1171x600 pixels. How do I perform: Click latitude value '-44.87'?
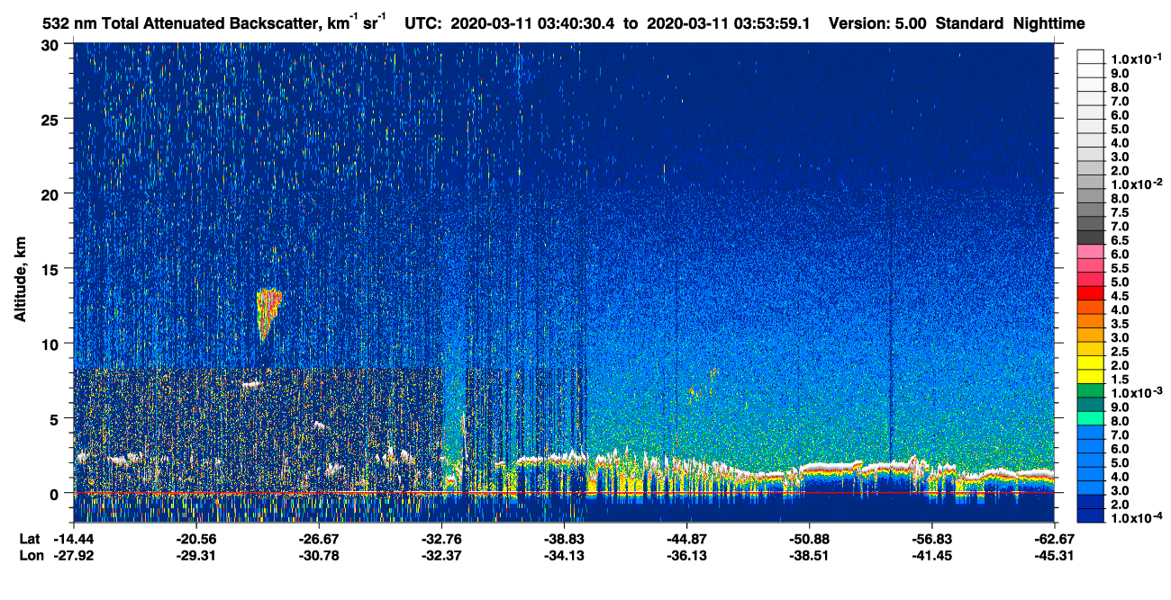tap(686, 538)
